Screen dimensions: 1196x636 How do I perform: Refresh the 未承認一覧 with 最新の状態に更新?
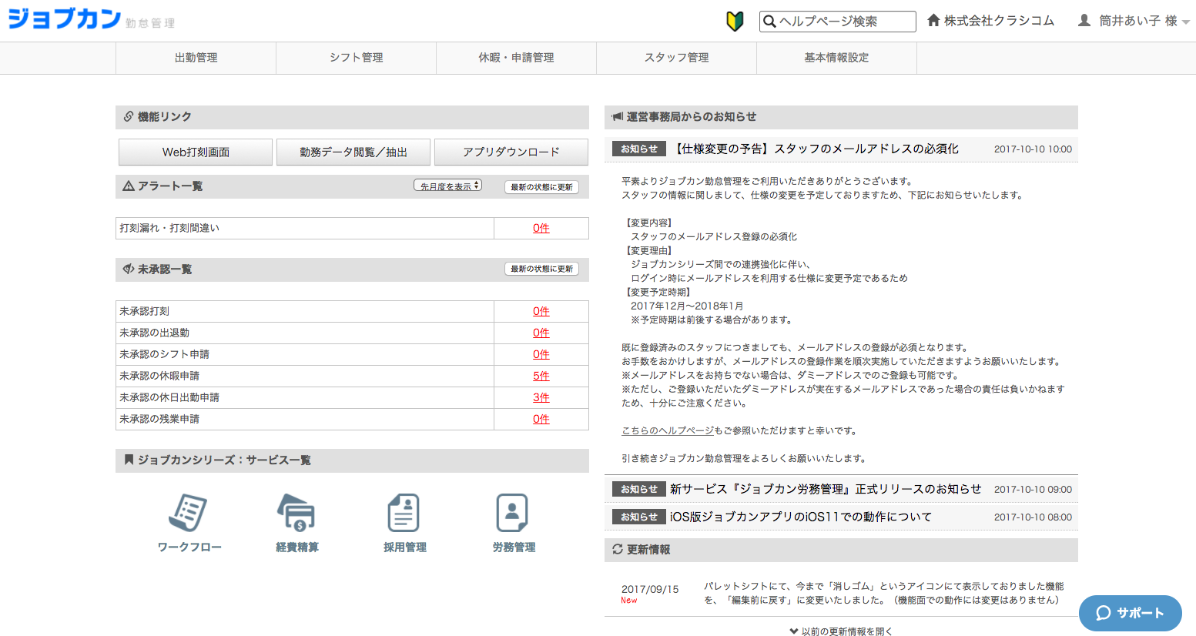point(541,269)
